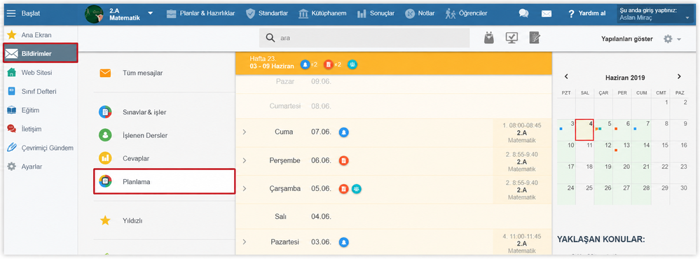
Task: Click blue bell icon on Cuma row
Action: (x=343, y=132)
